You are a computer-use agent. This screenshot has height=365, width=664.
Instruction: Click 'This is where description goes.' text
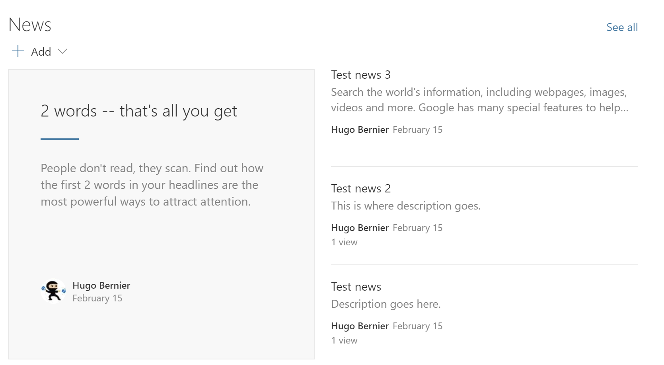(406, 206)
